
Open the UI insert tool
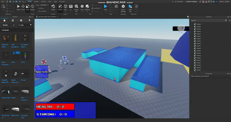pyautogui.click(x=71, y=7)
